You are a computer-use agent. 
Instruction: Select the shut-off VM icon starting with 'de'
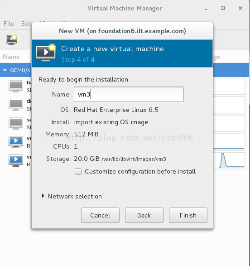click(16, 105)
